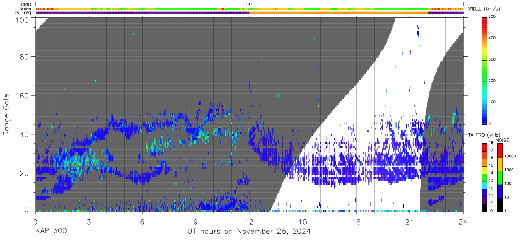The width and height of the screenshot is (521, 240).
Task: Click the 60 tick on Range Gate axis
Action: [25, 96]
